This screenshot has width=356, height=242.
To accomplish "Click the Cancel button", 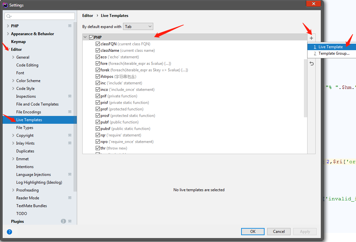I will [279, 231].
